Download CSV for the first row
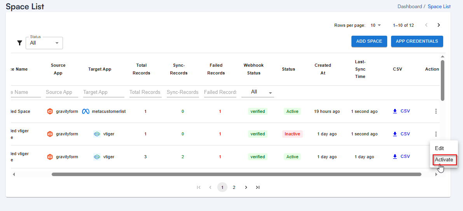 401,111
